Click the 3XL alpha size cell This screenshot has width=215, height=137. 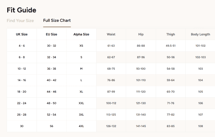coord(81,115)
